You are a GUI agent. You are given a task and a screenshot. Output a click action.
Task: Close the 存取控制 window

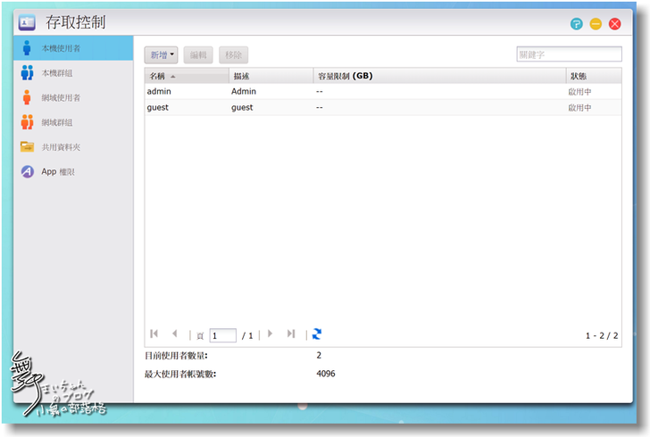tap(615, 23)
